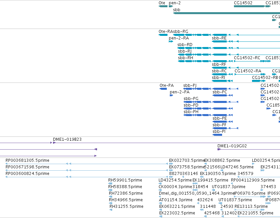280x218 pixels.
Task: Click the 312402 EST label
Action: [x=229, y=213]
